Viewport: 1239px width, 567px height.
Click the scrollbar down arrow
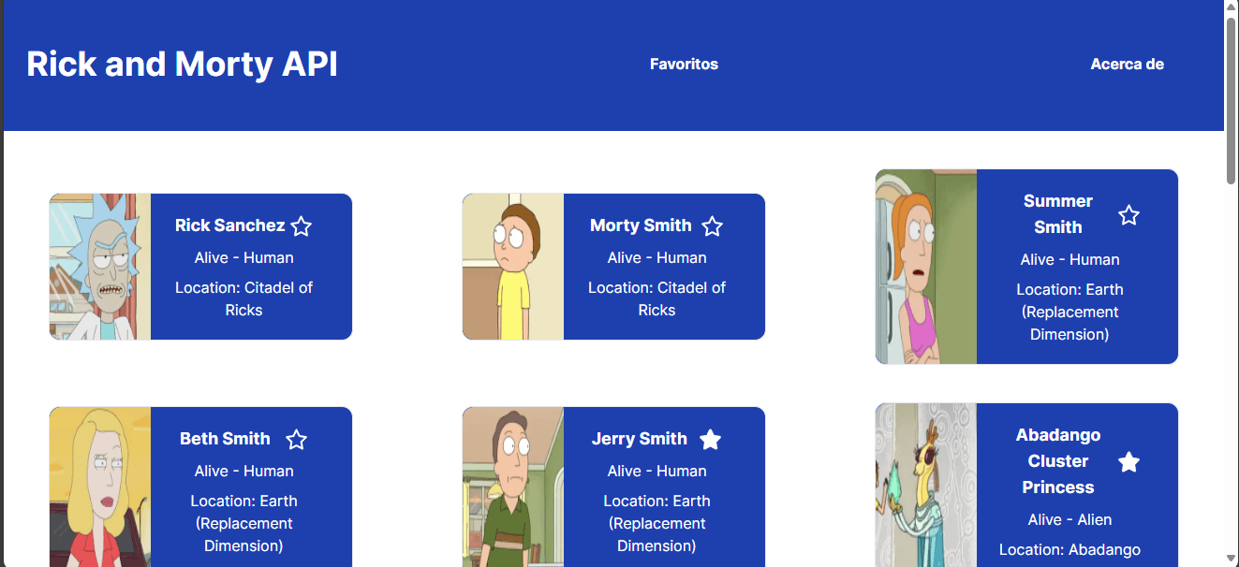1232,559
